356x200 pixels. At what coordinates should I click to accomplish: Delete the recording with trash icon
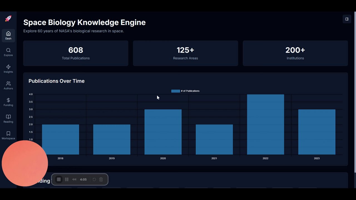[101, 179]
